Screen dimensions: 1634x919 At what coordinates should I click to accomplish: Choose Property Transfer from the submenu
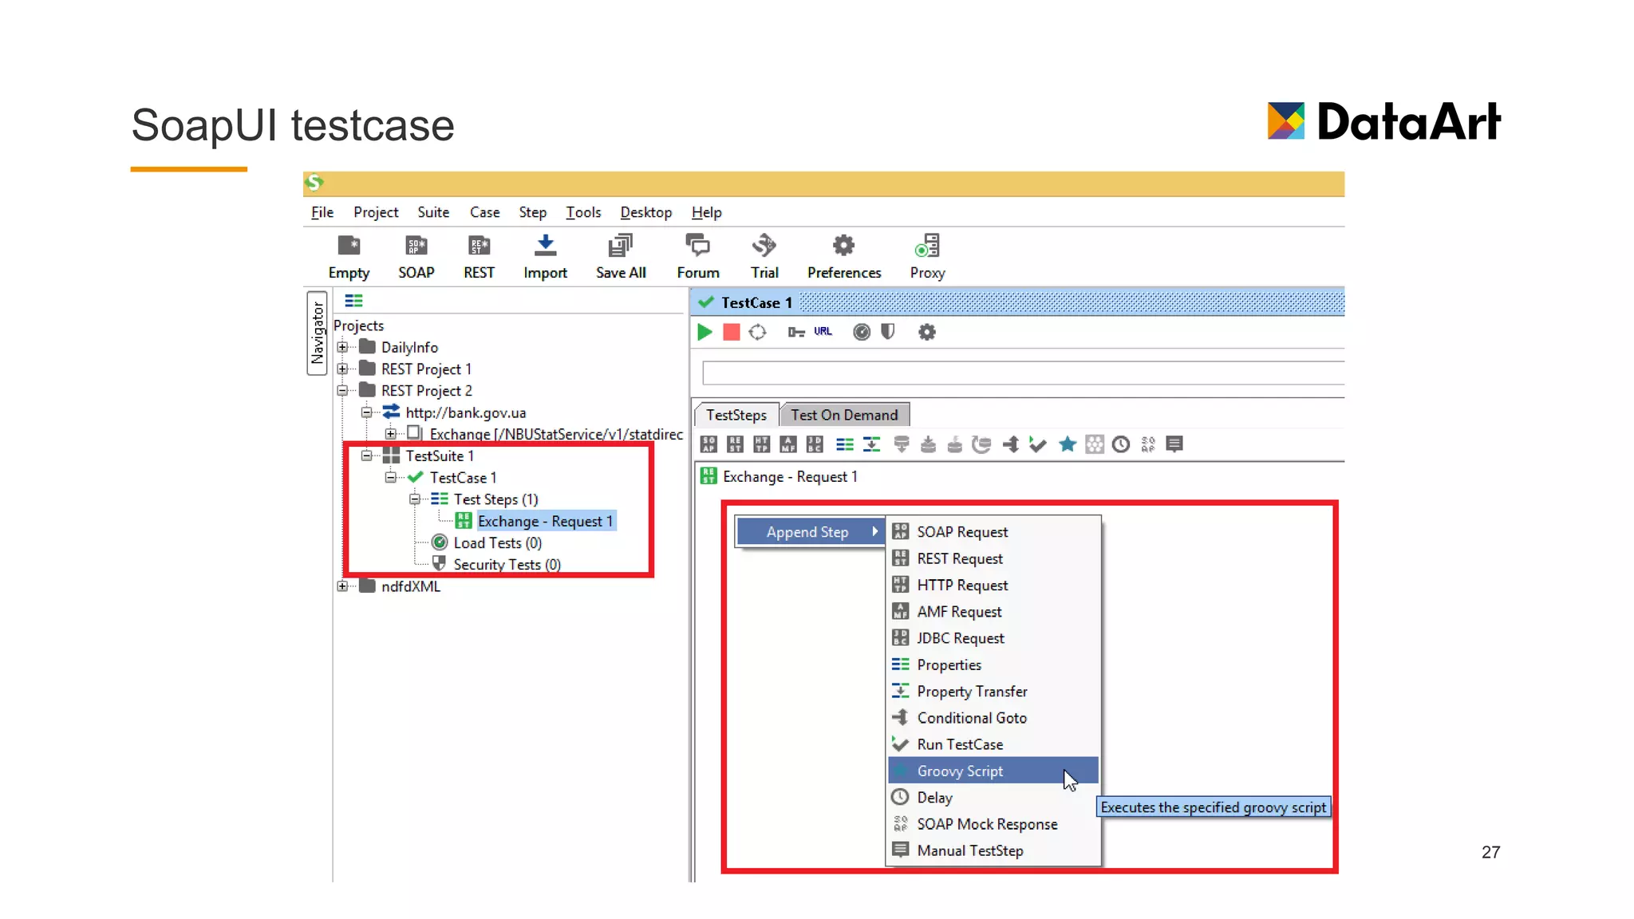[x=993, y=692]
